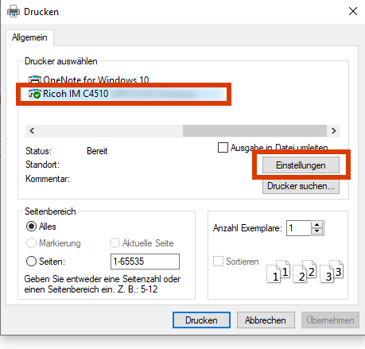
Task: Click the Seiten range input field 1-65535
Action: tap(145, 262)
